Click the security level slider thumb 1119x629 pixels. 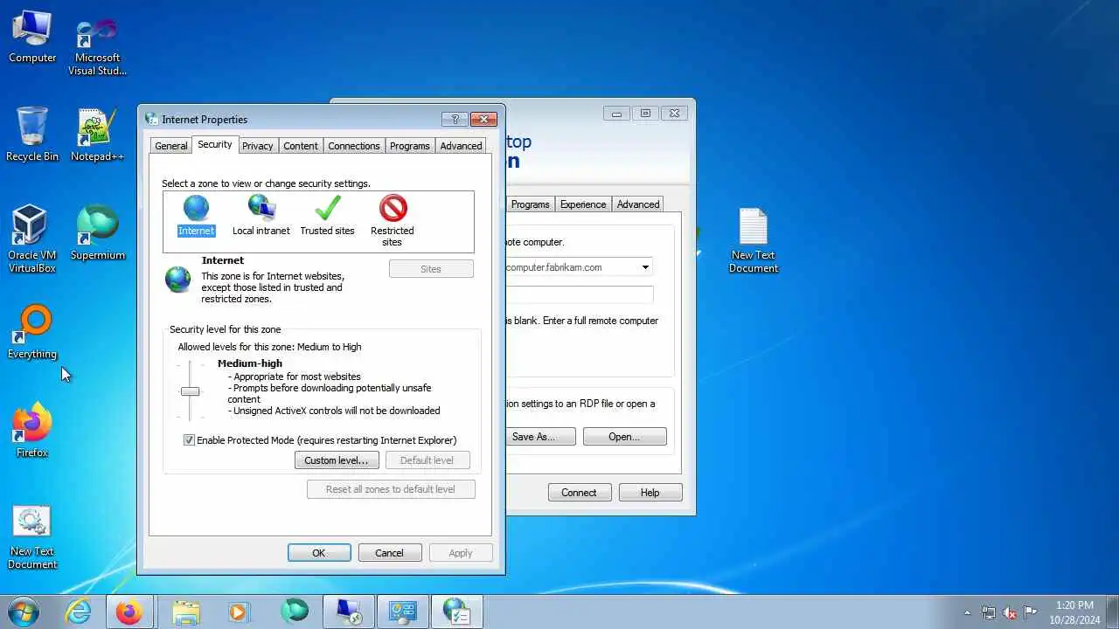[190, 391]
